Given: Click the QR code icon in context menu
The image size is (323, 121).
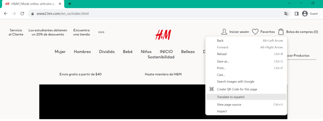Looking at the screenshot, I should coord(212,89).
